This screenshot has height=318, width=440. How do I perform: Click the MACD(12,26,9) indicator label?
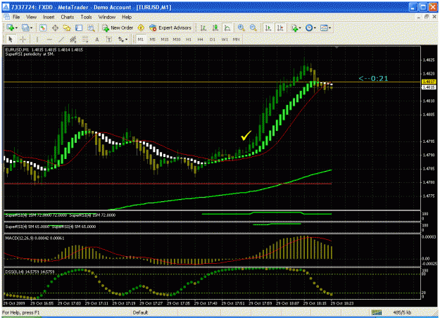point(34,238)
